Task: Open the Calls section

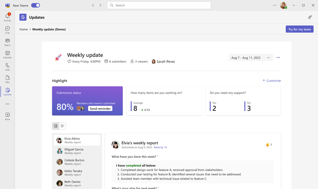Action: point(7,67)
